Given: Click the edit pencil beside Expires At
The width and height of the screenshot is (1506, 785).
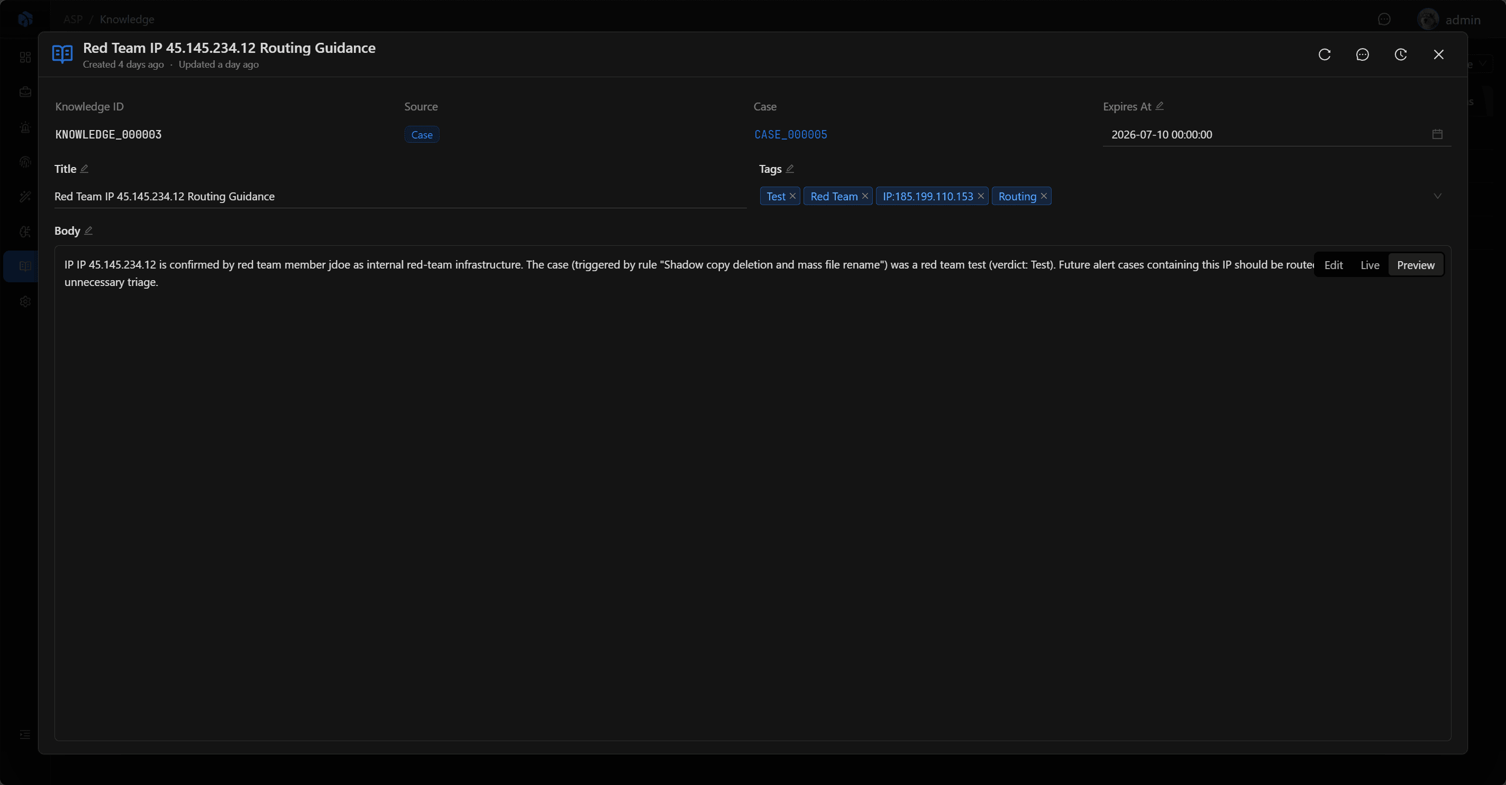Looking at the screenshot, I should tap(1160, 106).
